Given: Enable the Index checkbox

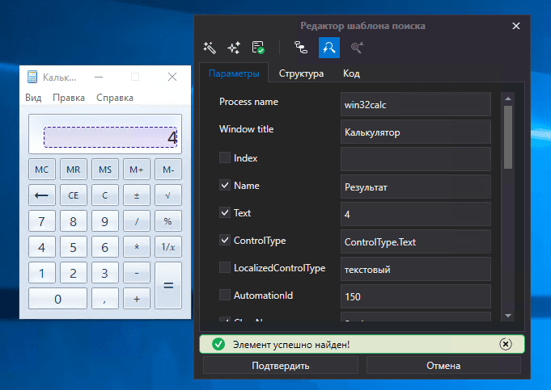Looking at the screenshot, I should (225, 158).
